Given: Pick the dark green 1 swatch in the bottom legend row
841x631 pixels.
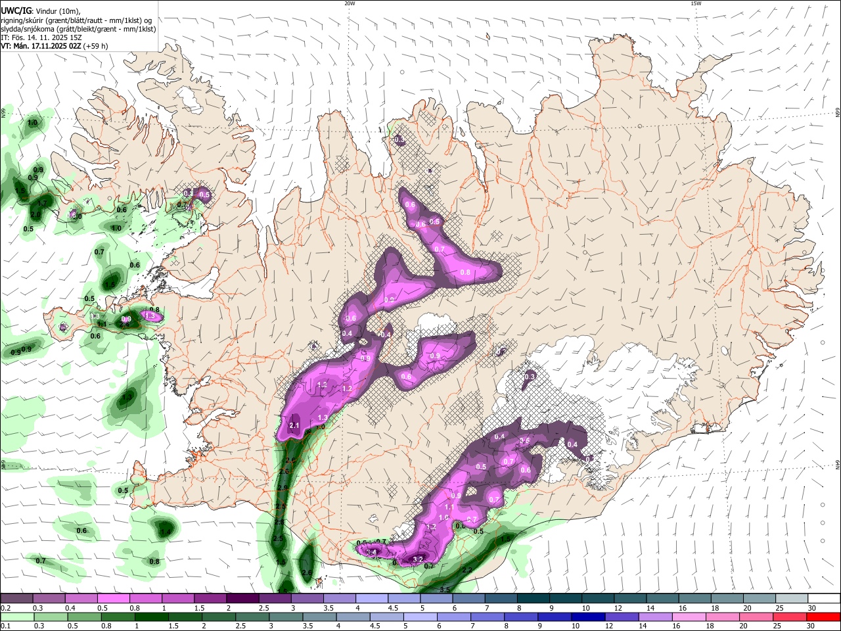Looking at the screenshot, I should point(150,617).
